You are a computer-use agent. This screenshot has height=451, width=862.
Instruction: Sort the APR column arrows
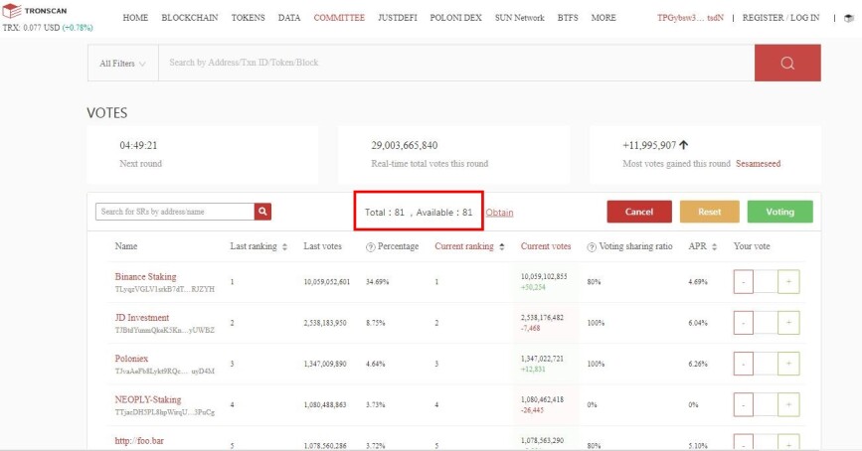[714, 246]
